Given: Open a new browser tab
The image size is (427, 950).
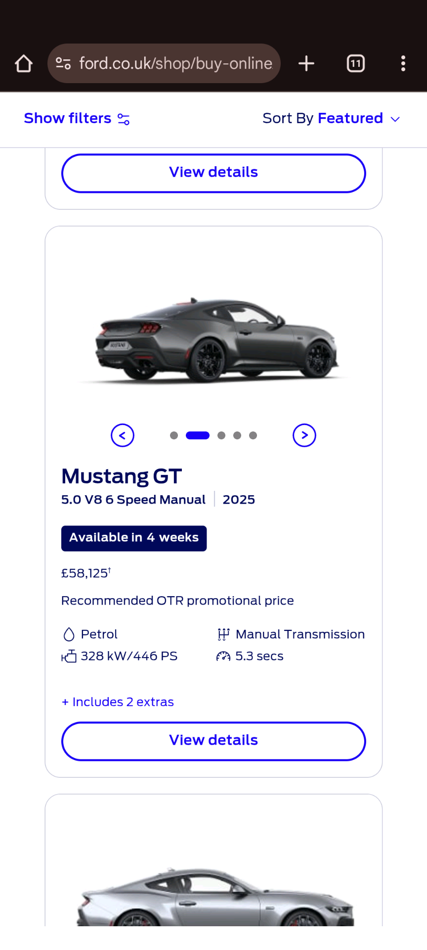Looking at the screenshot, I should [x=306, y=63].
